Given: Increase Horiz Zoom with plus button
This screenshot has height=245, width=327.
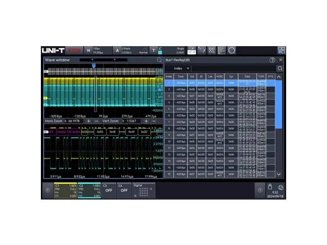Looking at the screenshot, I should [89, 121].
